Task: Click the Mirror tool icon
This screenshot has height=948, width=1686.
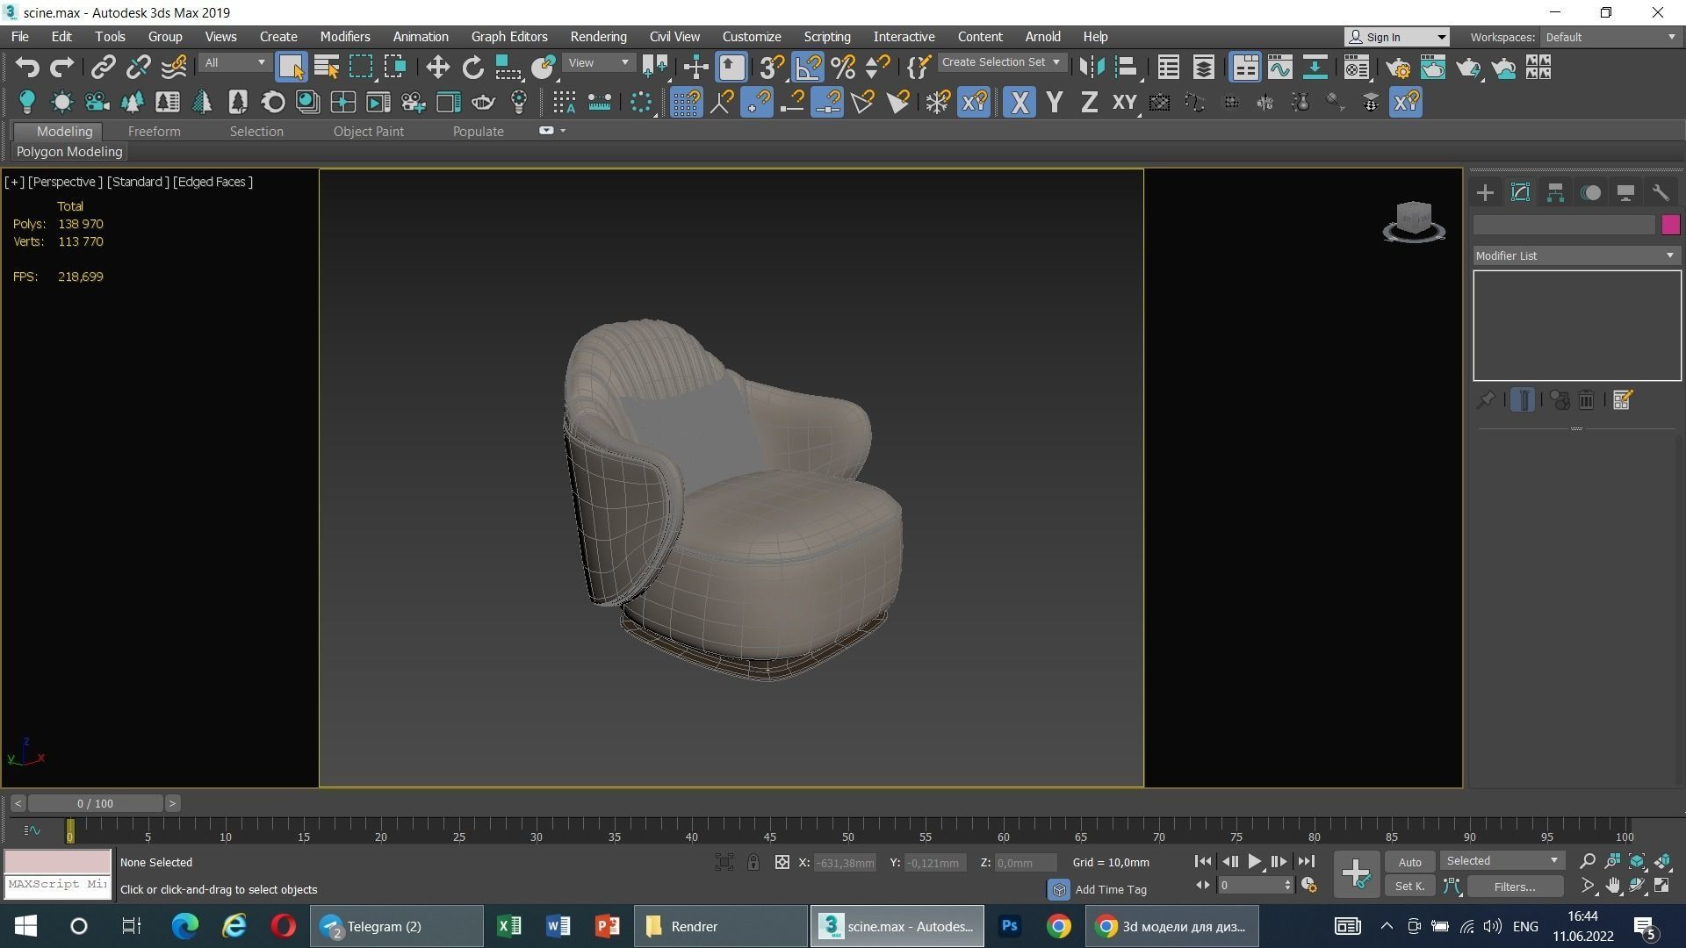Action: click(x=1092, y=68)
